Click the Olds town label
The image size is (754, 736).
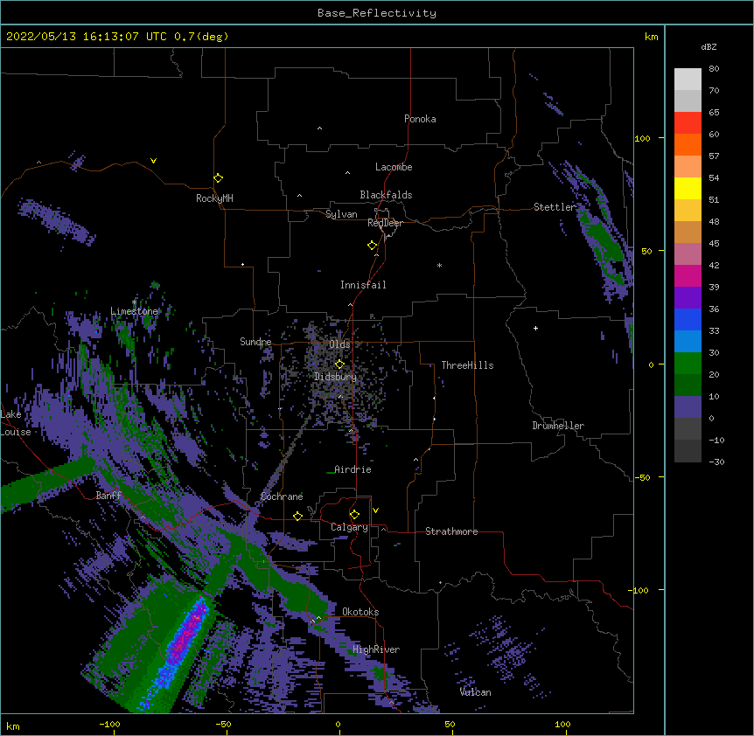339,344
